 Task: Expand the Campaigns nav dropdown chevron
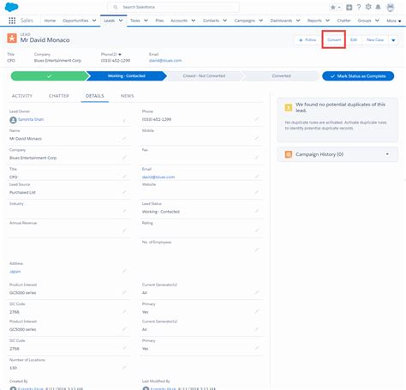(x=260, y=21)
